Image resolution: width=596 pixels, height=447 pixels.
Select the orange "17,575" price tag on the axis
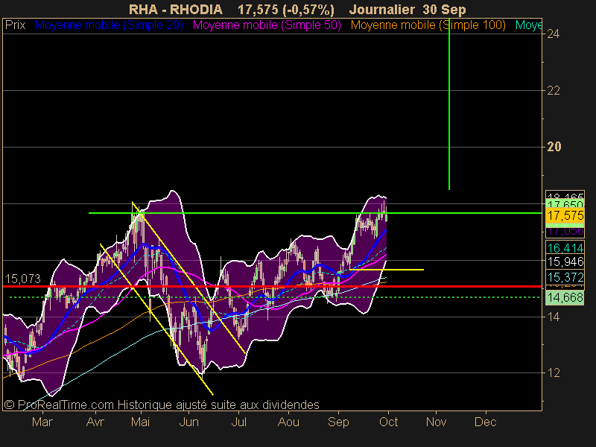click(565, 215)
